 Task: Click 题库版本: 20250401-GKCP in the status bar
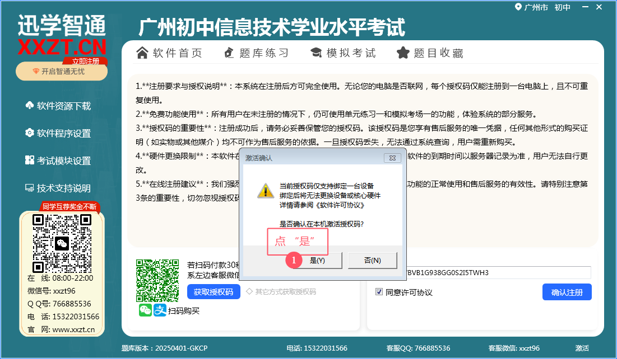pos(165,348)
